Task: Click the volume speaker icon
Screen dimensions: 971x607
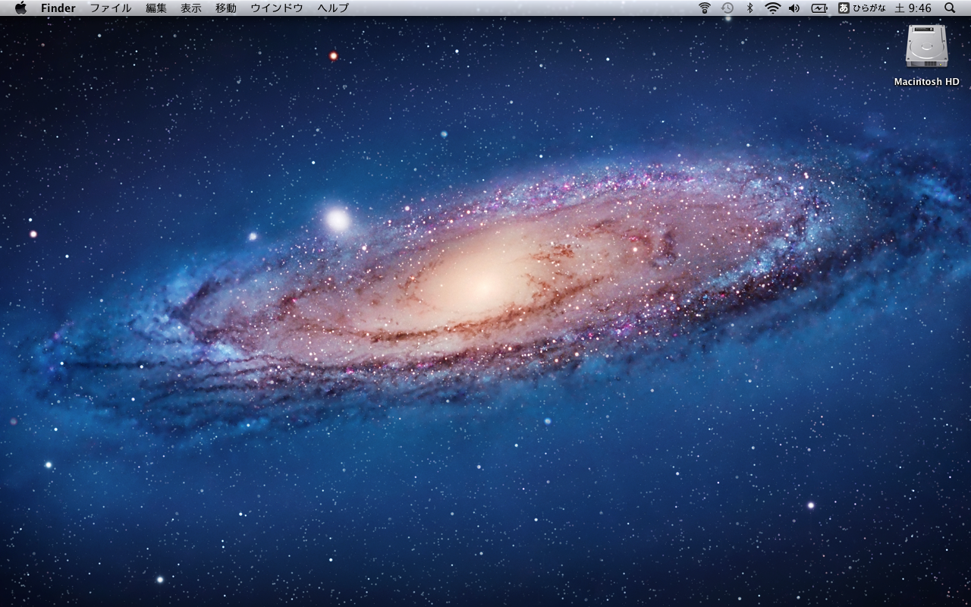Action: [794, 8]
